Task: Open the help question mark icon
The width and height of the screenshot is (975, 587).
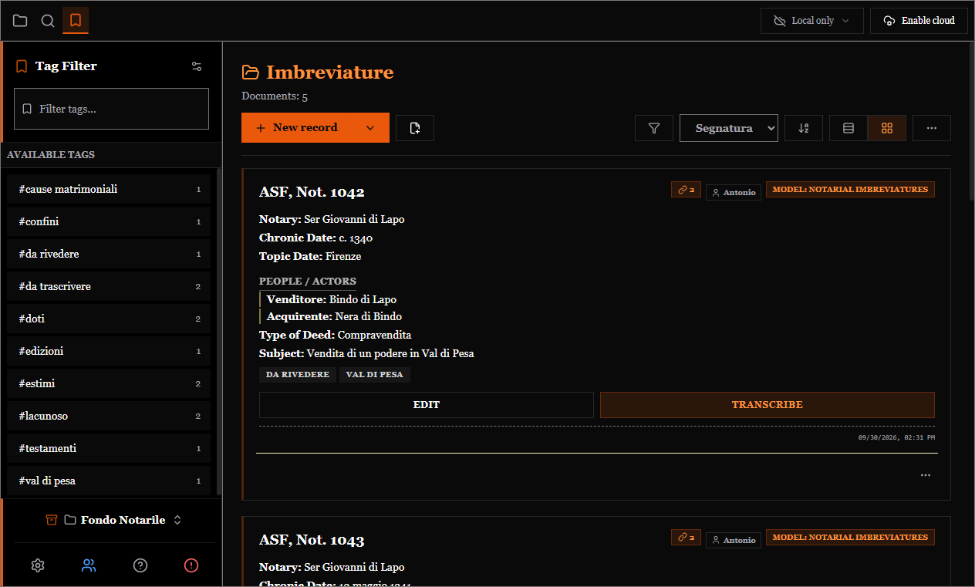Action: 140,565
